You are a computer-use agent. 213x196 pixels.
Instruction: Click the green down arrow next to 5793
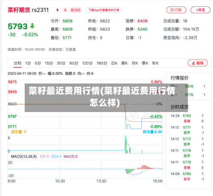(32, 26)
